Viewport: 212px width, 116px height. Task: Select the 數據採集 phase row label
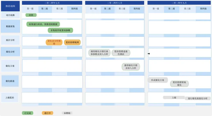coord(10,27)
